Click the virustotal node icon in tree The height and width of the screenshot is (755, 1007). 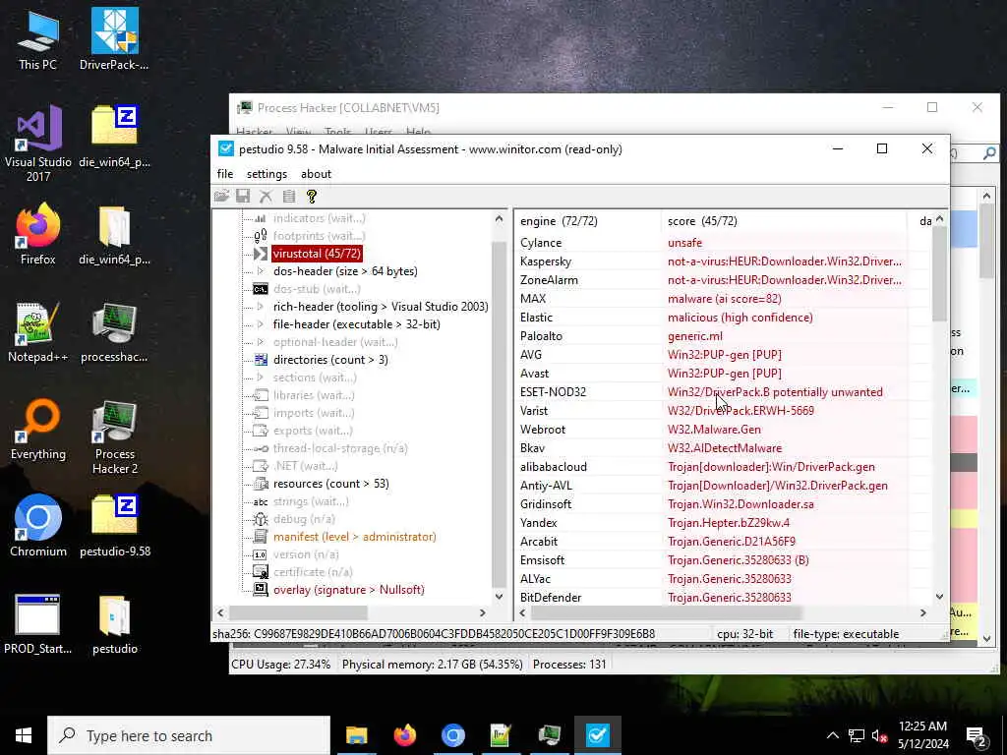click(260, 254)
